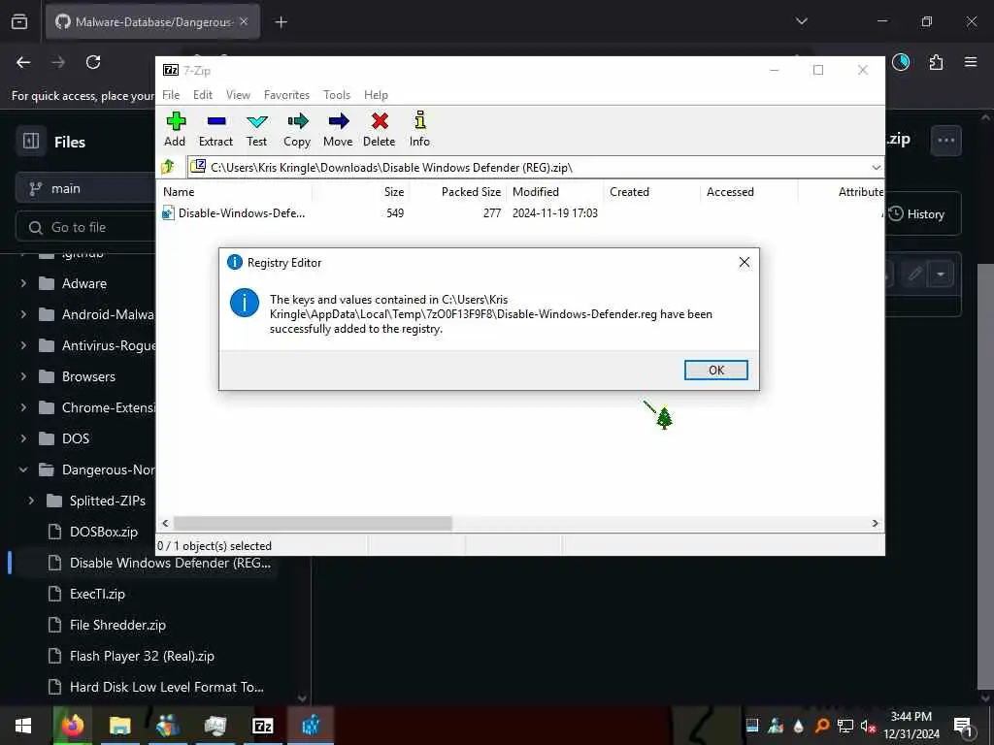Open the three-dots more options button
Image resolution: width=994 pixels, height=745 pixels.
coord(945,141)
